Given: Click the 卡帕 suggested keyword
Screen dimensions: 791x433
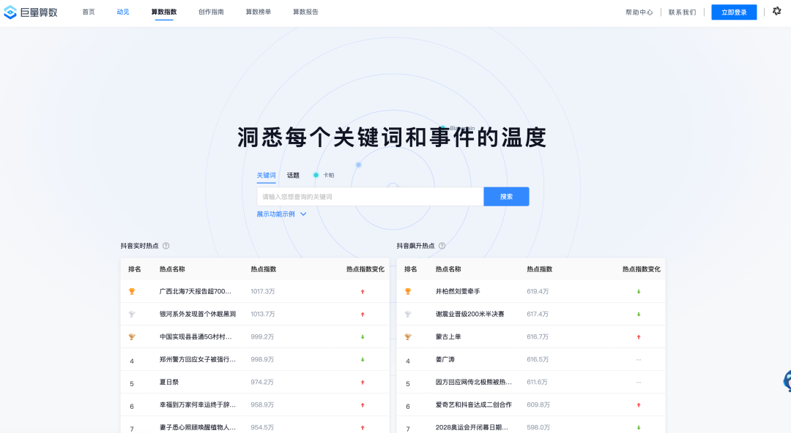Looking at the screenshot, I should tap(328, 176).
